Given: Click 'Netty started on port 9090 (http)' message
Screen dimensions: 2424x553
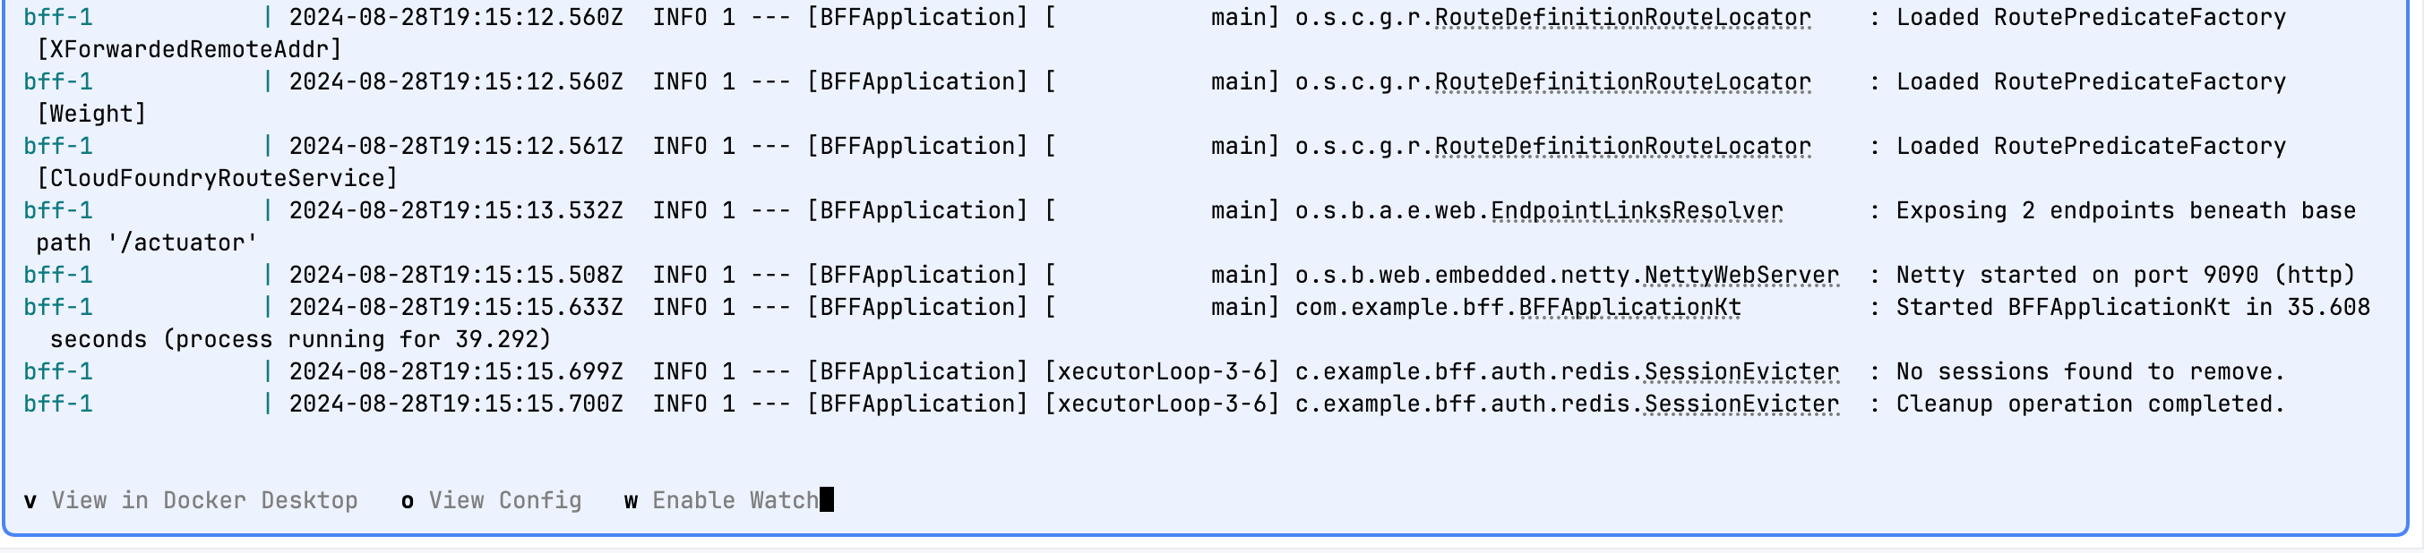Looking at the screenshot, I should 2125,276.
